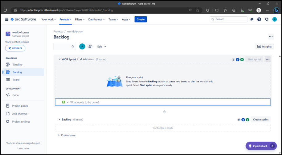The width and height of the screenshot is (282, 155).
Task: Open the help question mark icon
Action: coord(259,19)
